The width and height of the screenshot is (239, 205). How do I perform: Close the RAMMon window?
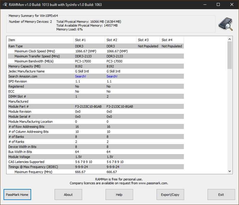click(232, 4)
